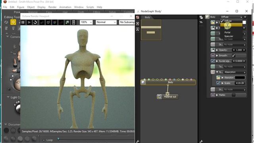Open the Scripts menu
Image resolution: width=254 pixels, height=143 pixels.
point(90,7)
